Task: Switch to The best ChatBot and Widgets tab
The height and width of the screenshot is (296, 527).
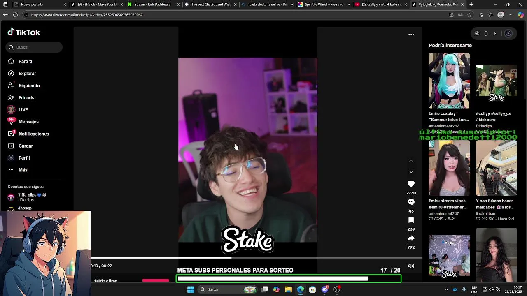Action: pos(210,5)
